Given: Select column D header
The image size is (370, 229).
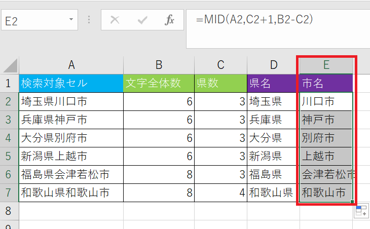Looking at the screenshot, I should click(273, 65).
